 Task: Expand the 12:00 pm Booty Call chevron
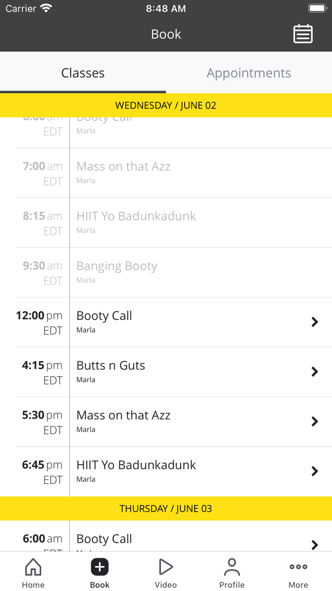pyautogui.click(x=314, y=322)
